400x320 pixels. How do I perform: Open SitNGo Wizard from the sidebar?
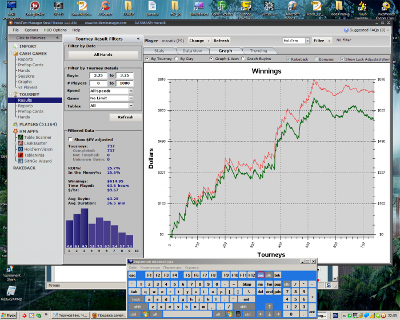click(x=38, y=161)
